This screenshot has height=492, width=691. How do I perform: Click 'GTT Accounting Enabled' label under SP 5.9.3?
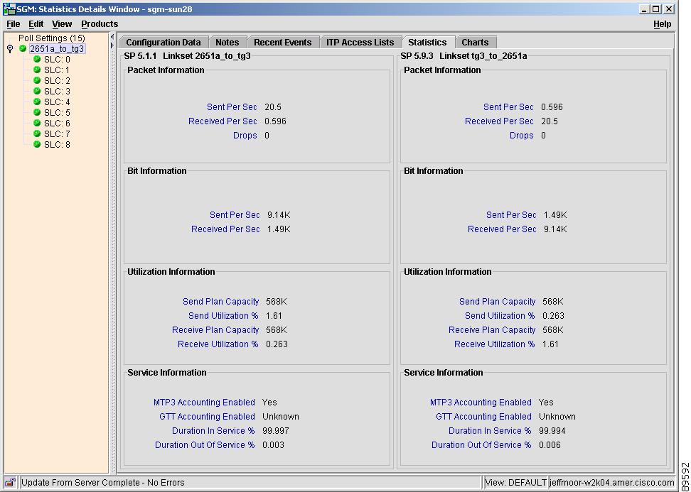483,416
